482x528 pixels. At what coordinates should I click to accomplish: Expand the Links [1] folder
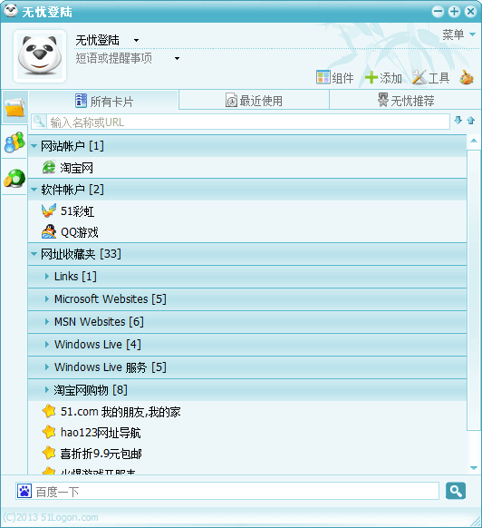pos(47,276)
